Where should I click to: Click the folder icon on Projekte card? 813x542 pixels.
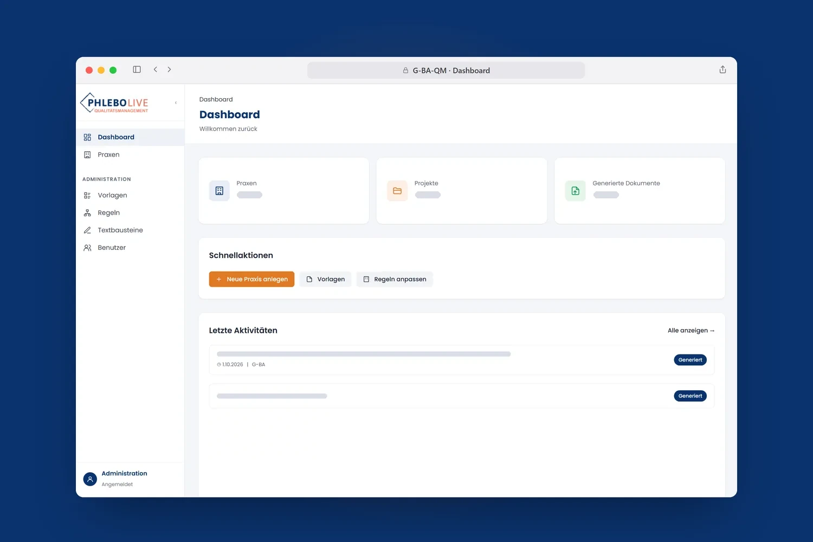click(397, 191)
